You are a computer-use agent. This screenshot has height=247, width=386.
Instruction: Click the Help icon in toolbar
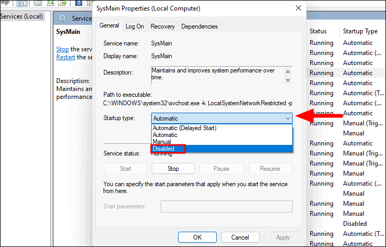[78, 3]
